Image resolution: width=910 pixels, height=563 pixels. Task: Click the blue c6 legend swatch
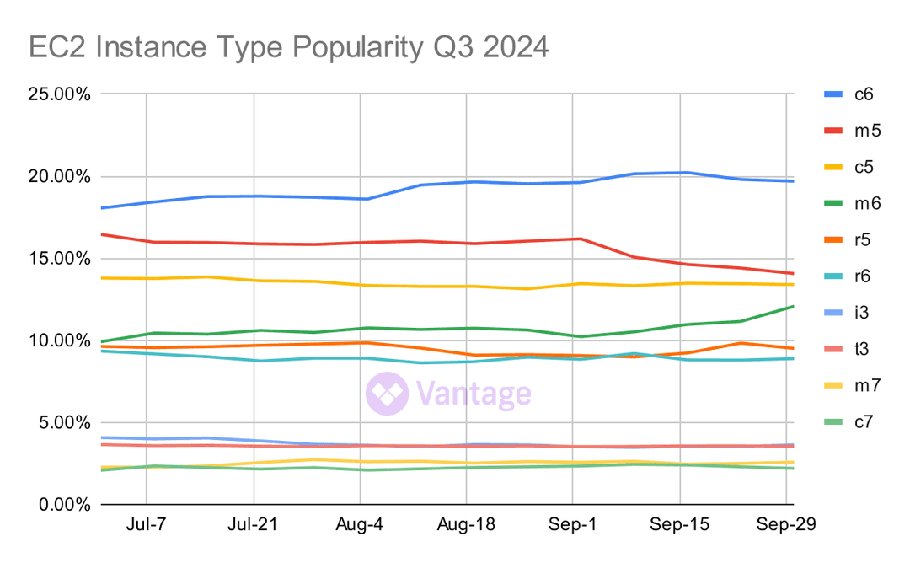tap(835, 94)
